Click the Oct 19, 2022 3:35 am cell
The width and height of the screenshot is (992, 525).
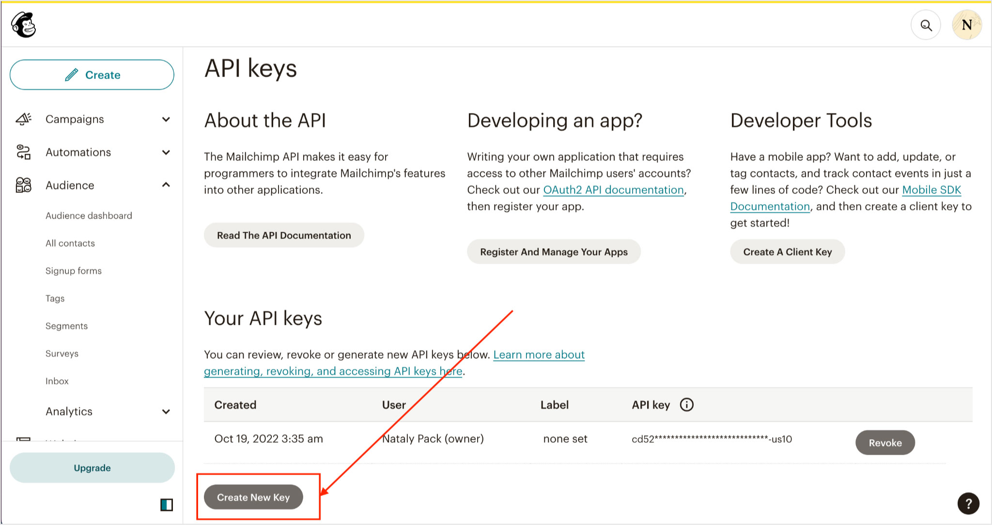(268, 439)
